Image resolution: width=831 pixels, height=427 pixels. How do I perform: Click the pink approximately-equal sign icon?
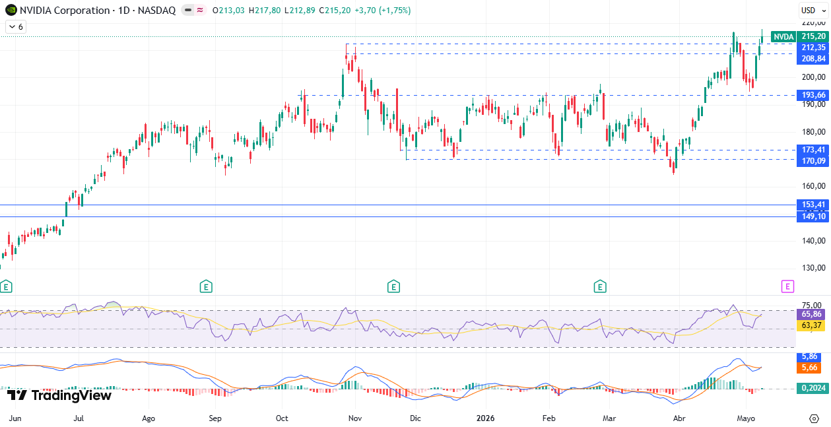(x=200, y=11)
